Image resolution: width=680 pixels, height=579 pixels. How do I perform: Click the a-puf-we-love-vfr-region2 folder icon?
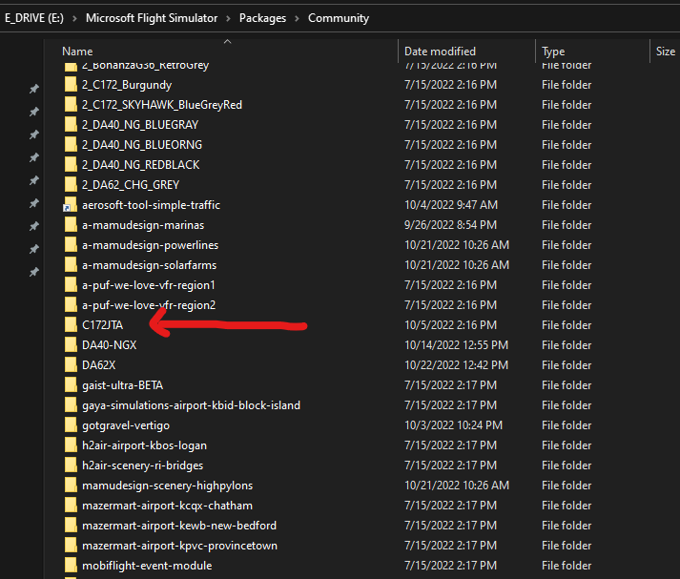(71, 305)
